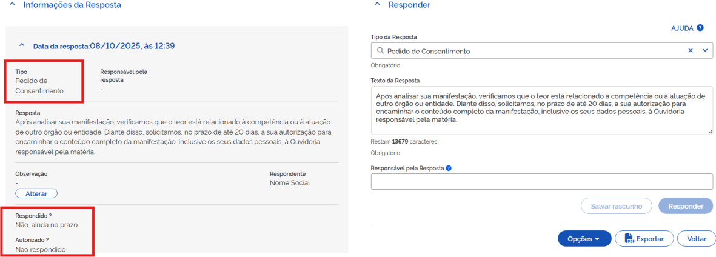Click the Voltar button

tap(696, 239)
